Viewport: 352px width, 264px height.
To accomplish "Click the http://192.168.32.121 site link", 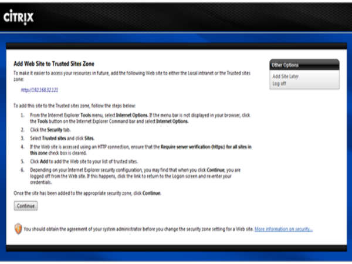I will point(39,90).
